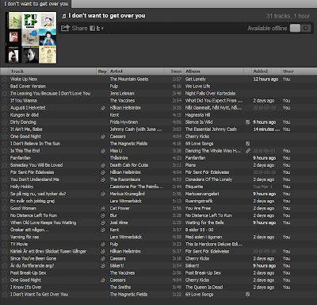
Task: Select track Varning för ras
Action: point(25,237)
